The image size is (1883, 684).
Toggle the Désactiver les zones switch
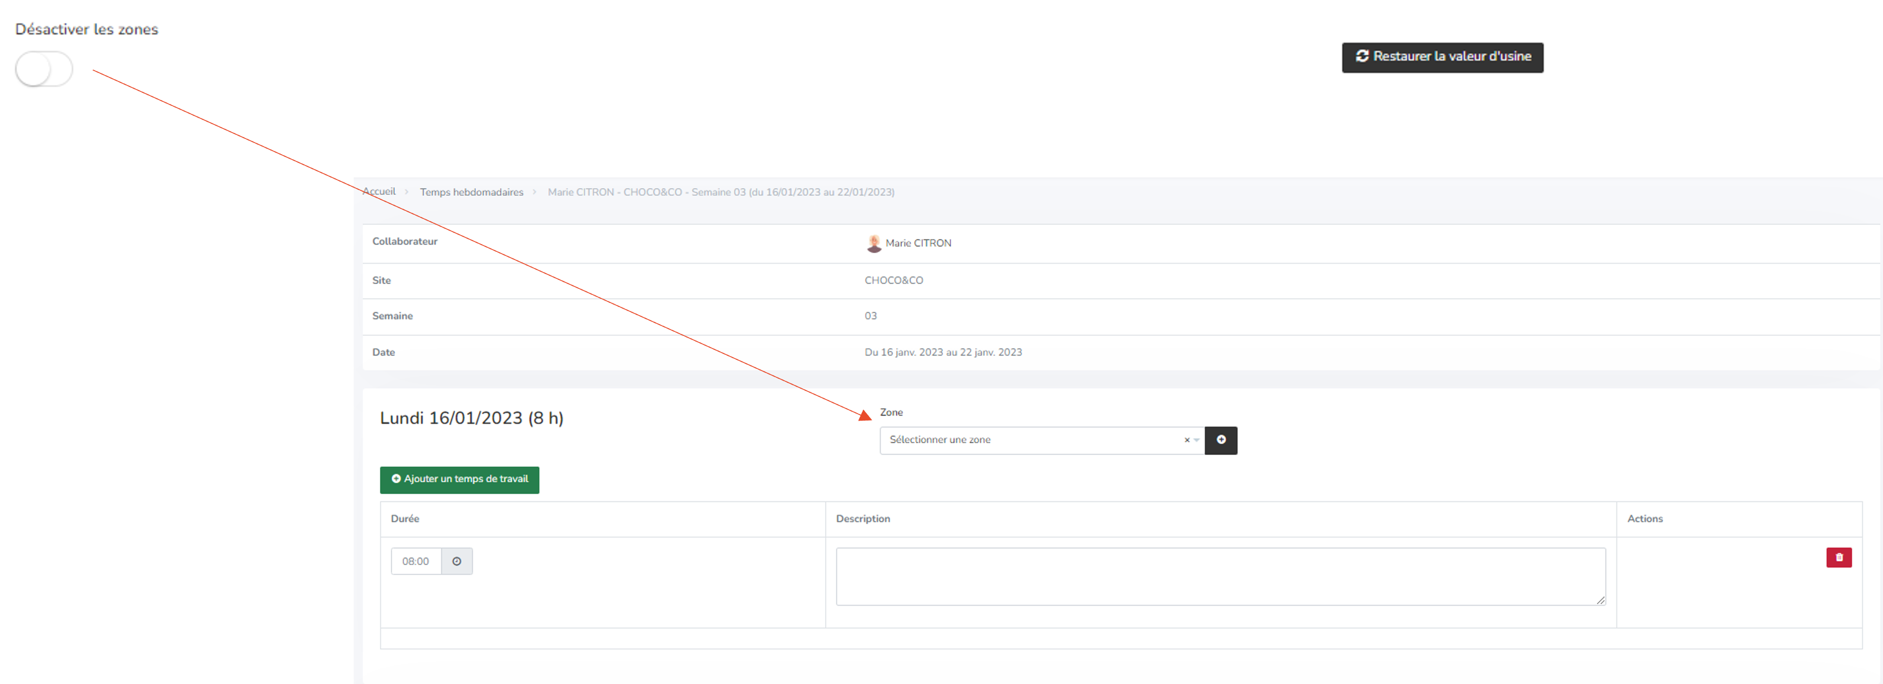[44, 69]
